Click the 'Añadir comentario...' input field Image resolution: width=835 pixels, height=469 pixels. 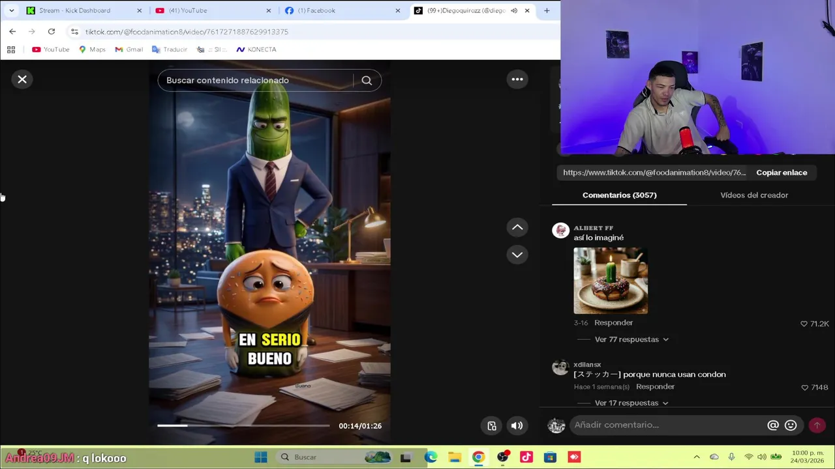tap(665, 425)
